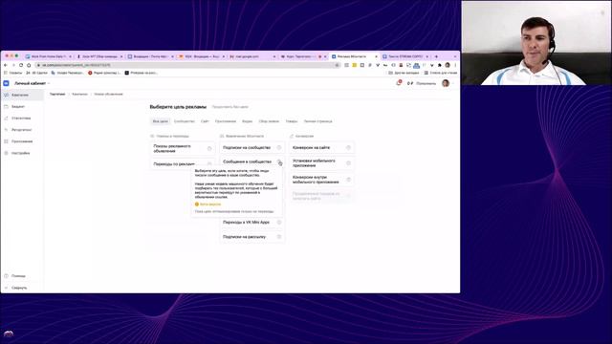Screen dimensions: 612x344
Task: Click the speaker webcam thumbnail
Action: click(536, 43)
